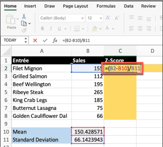Select the Format Painter brush
Viewport: 163px width, 147px height.
pyautogui.click(x=24, y=30)
